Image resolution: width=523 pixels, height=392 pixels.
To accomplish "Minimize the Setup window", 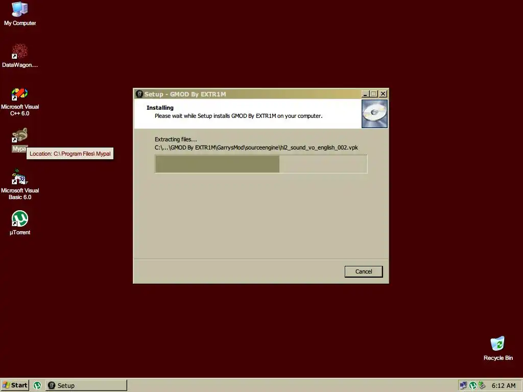I will point(365,94).
